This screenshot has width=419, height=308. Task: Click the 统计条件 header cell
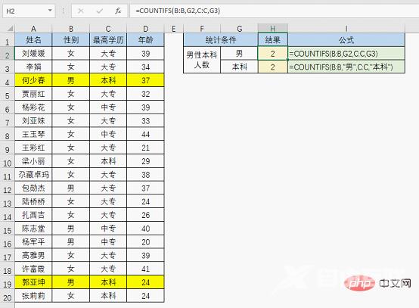(x=221, y=40)
